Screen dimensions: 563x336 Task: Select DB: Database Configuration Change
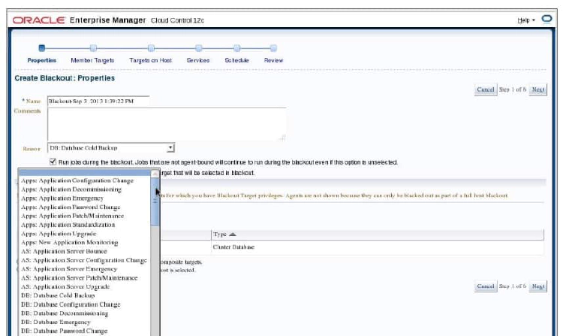click(71, 304)
